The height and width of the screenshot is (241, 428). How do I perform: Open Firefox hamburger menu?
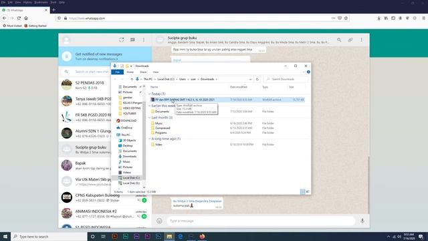pos(423,18)
